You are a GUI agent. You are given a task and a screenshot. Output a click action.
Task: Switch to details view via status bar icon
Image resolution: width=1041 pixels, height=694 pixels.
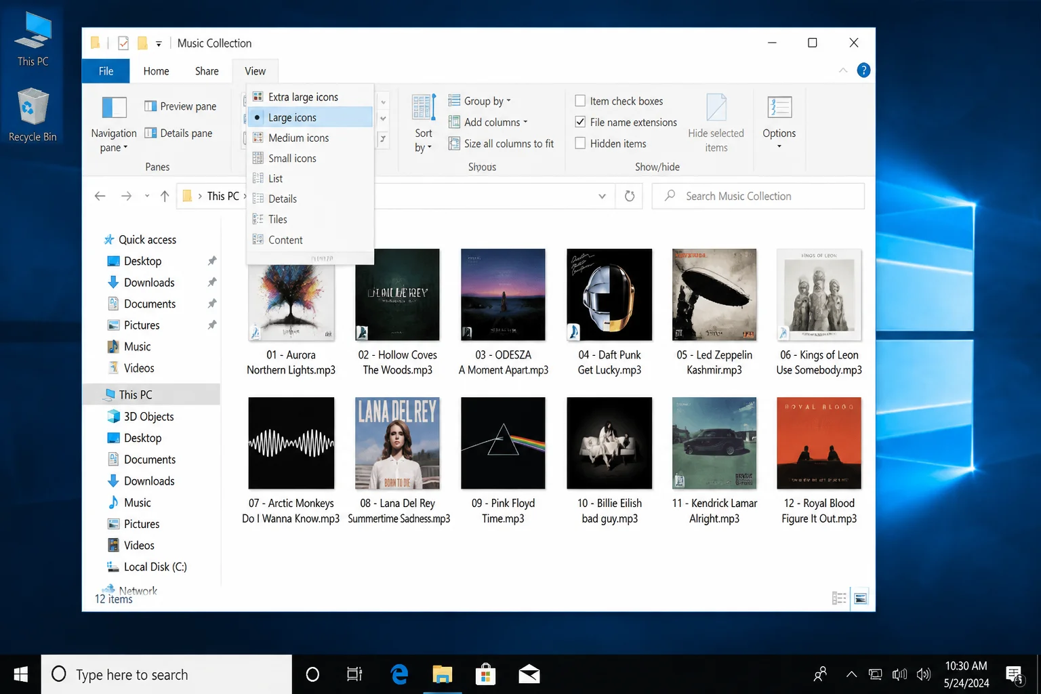pyautogui.click(x=839, y=598)
